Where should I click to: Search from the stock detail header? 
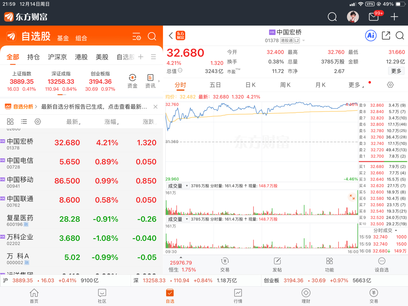tap(400, 35)
